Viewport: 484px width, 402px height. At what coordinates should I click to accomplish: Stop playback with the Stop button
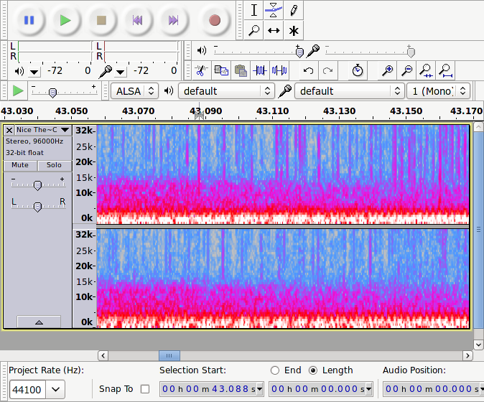click(101, 20)
